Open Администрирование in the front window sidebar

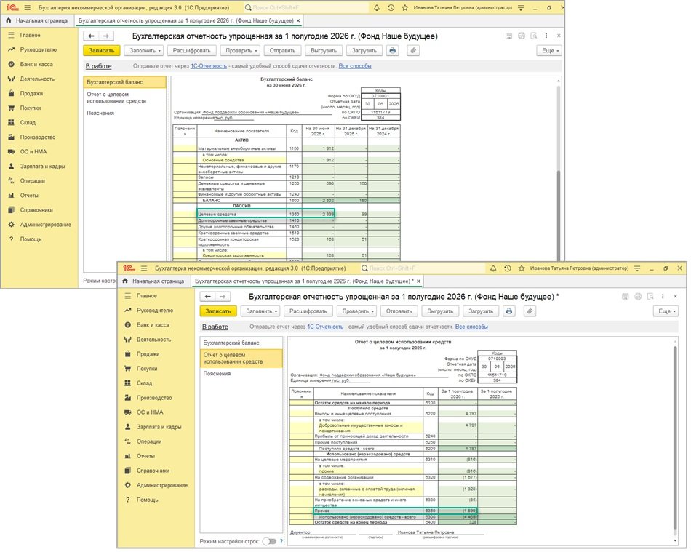click(161, 486)
